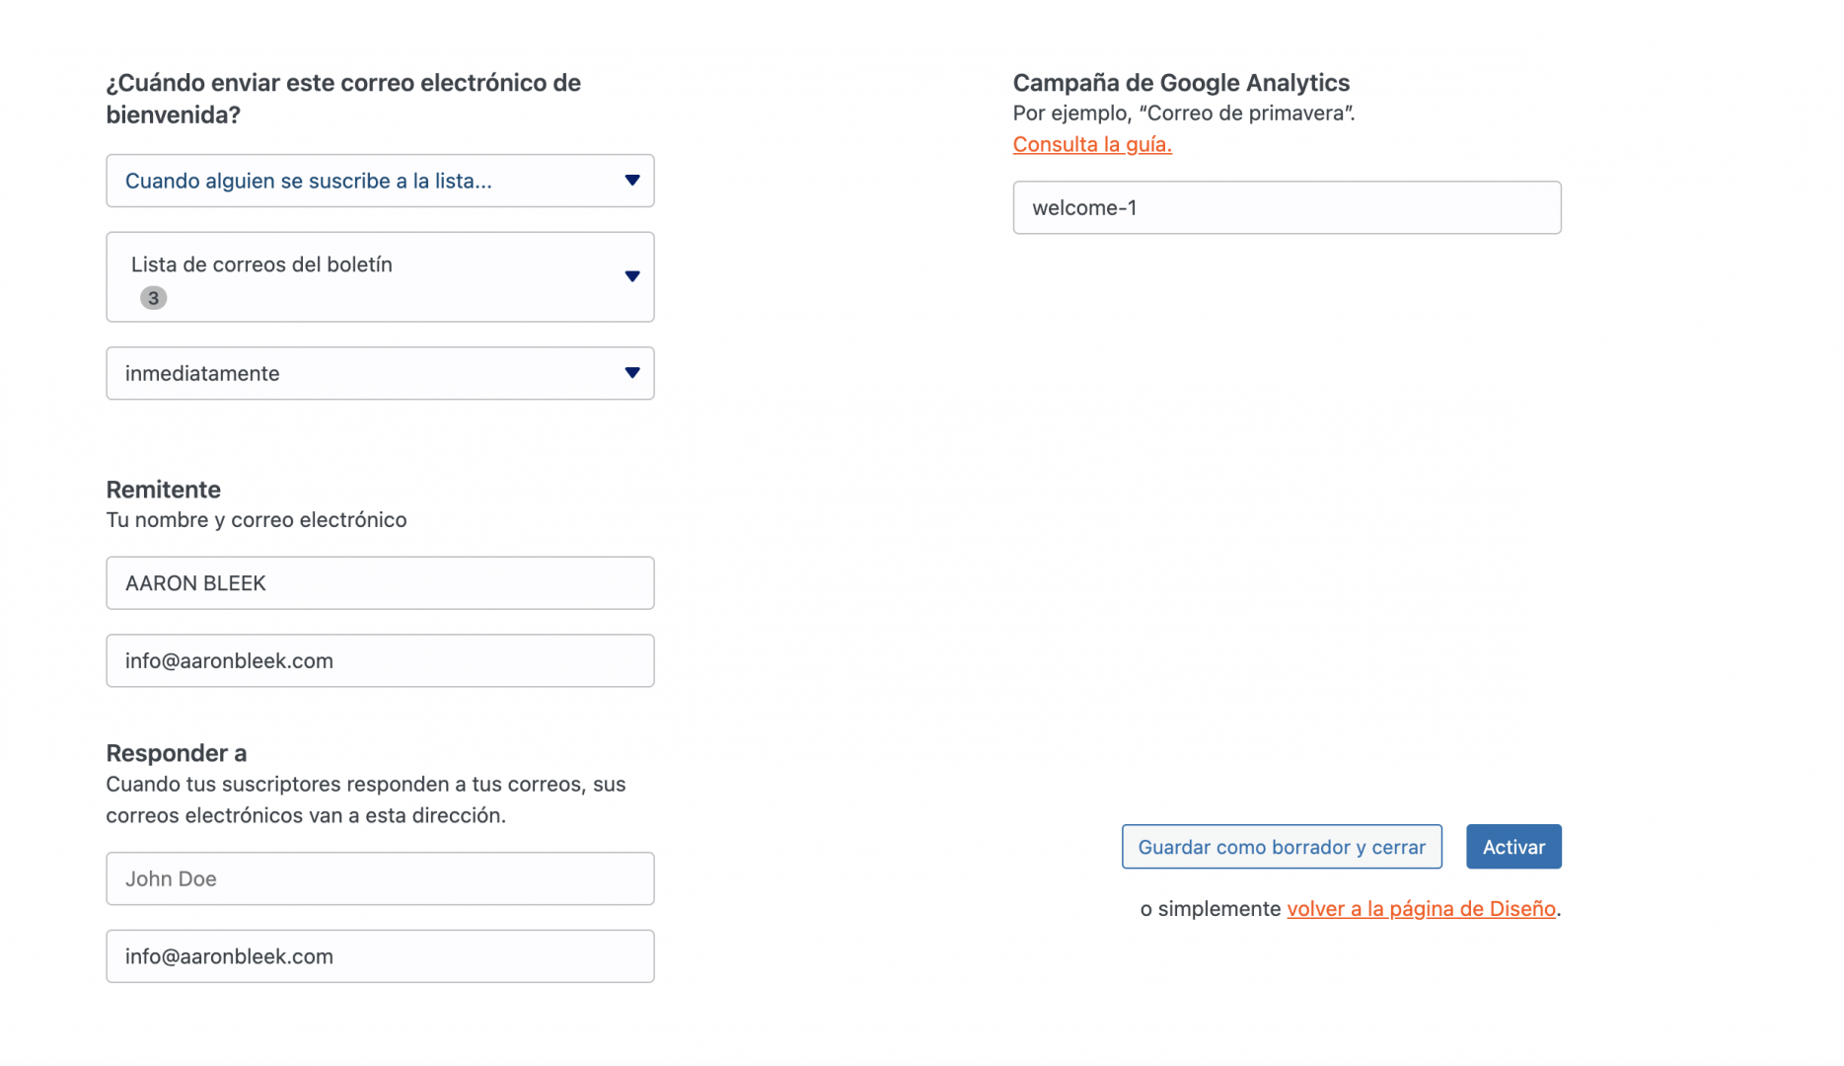
Task: Open the 'Consulta la guía.' link
Action: [1092, 144]
